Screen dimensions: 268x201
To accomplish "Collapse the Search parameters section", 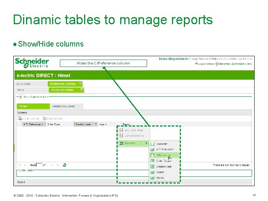I will pos(20,97).
